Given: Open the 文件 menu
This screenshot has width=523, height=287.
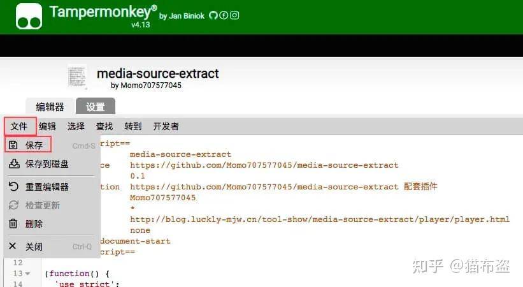Looking at the screenshot, I should point(19,126).
